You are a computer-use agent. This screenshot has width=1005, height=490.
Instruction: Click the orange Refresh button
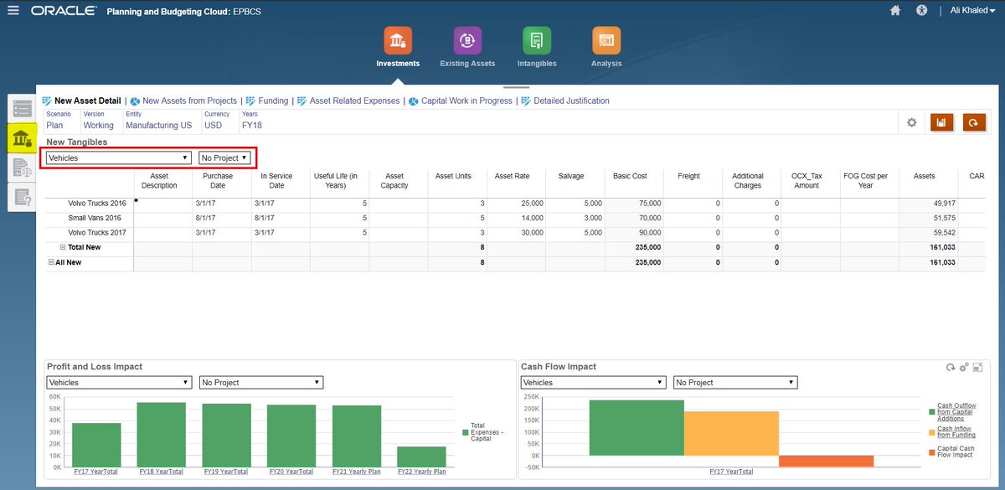(x=974, y=122)
